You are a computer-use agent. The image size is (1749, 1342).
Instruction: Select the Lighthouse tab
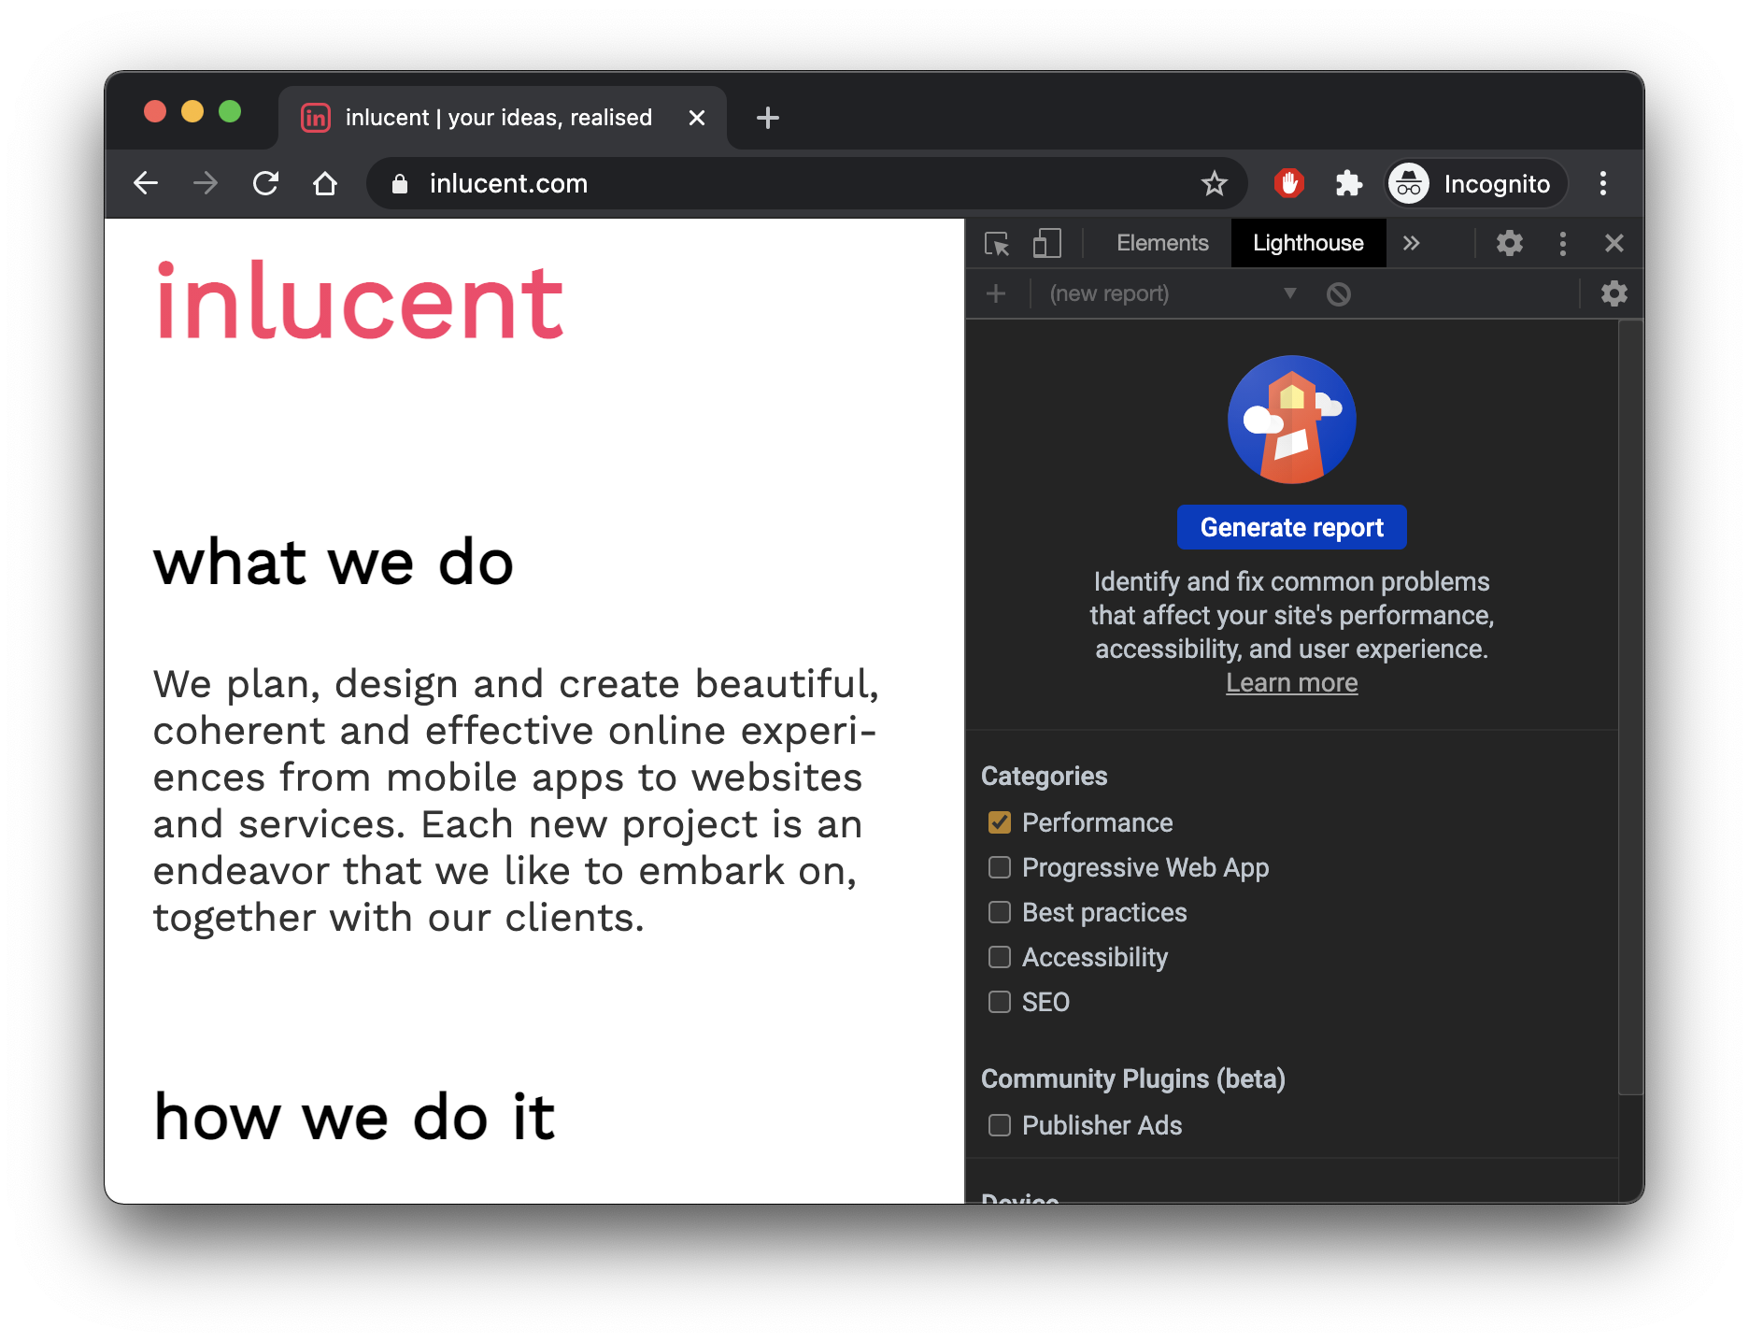(1308, 244)
